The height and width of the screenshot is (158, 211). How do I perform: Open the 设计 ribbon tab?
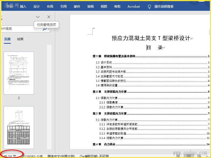coord(36,6)
